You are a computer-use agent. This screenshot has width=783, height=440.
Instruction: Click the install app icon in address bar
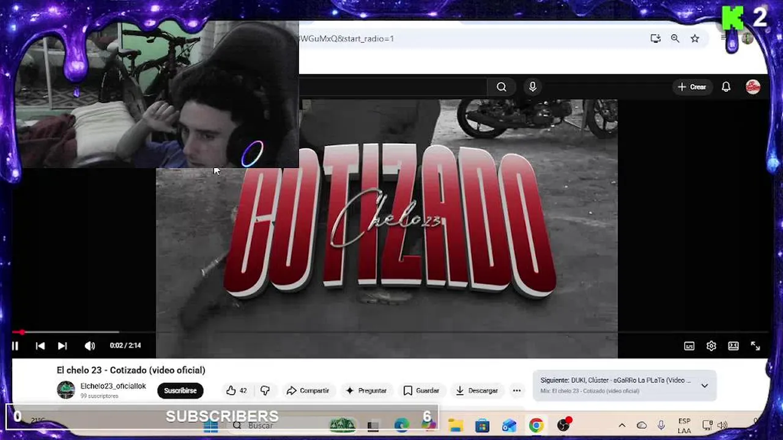[656, 38]
